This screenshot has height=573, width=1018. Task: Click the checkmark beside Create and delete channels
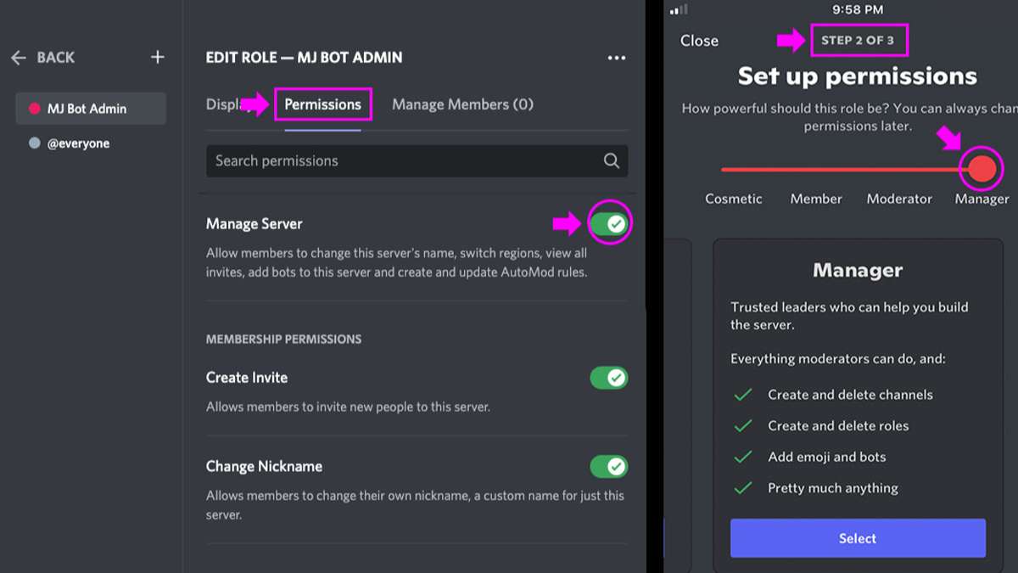tap(743, 395)
